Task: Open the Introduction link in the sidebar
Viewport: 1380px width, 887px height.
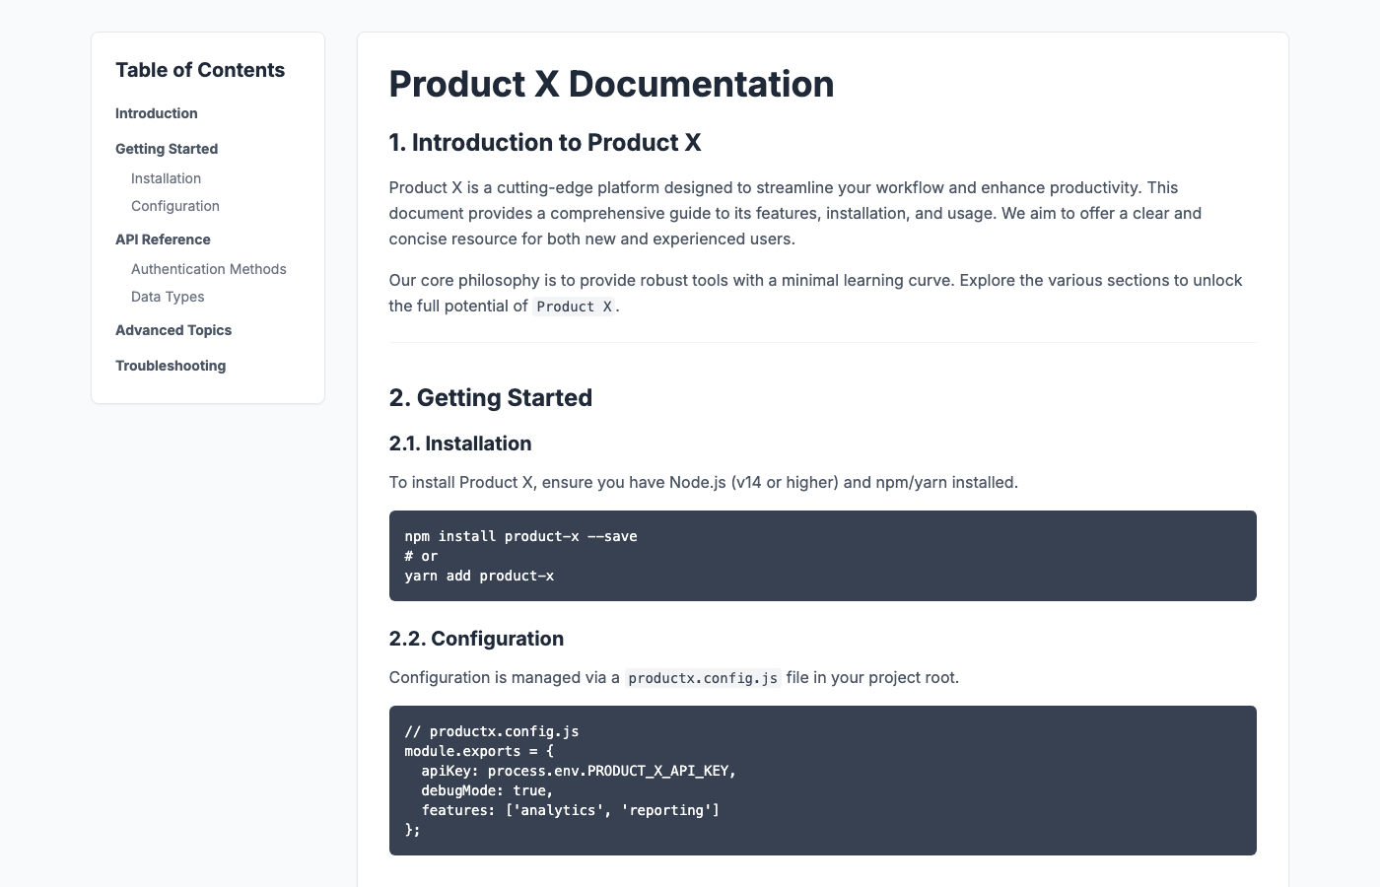Action: click(x=156, y=113)
